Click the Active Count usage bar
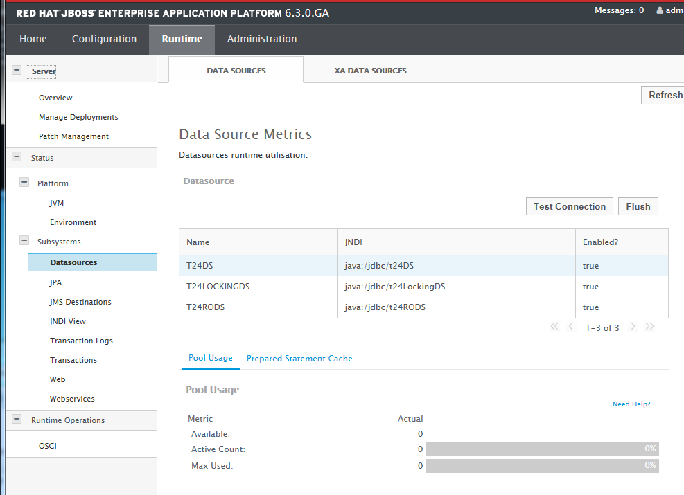Image resolution: width=684 pixels, height=495 pixels. [x=542, y=449]
